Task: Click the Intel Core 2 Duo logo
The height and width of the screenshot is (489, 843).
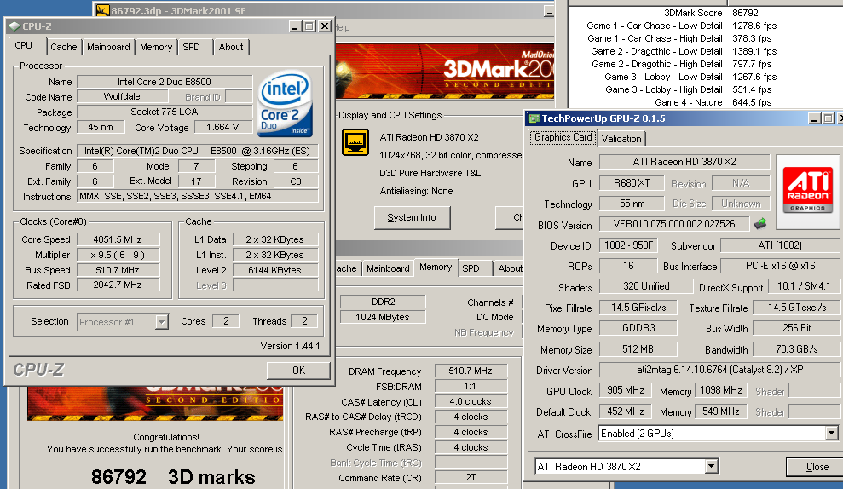Action: click(x=285, y=104)
